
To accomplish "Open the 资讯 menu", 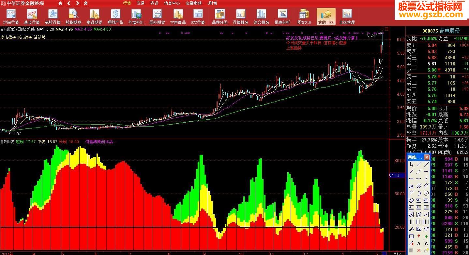I will [154, 3].
